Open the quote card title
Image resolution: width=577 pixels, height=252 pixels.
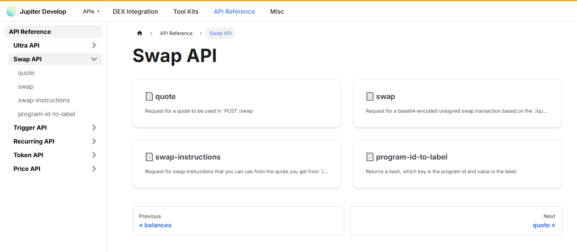click(x=166, y=96)
